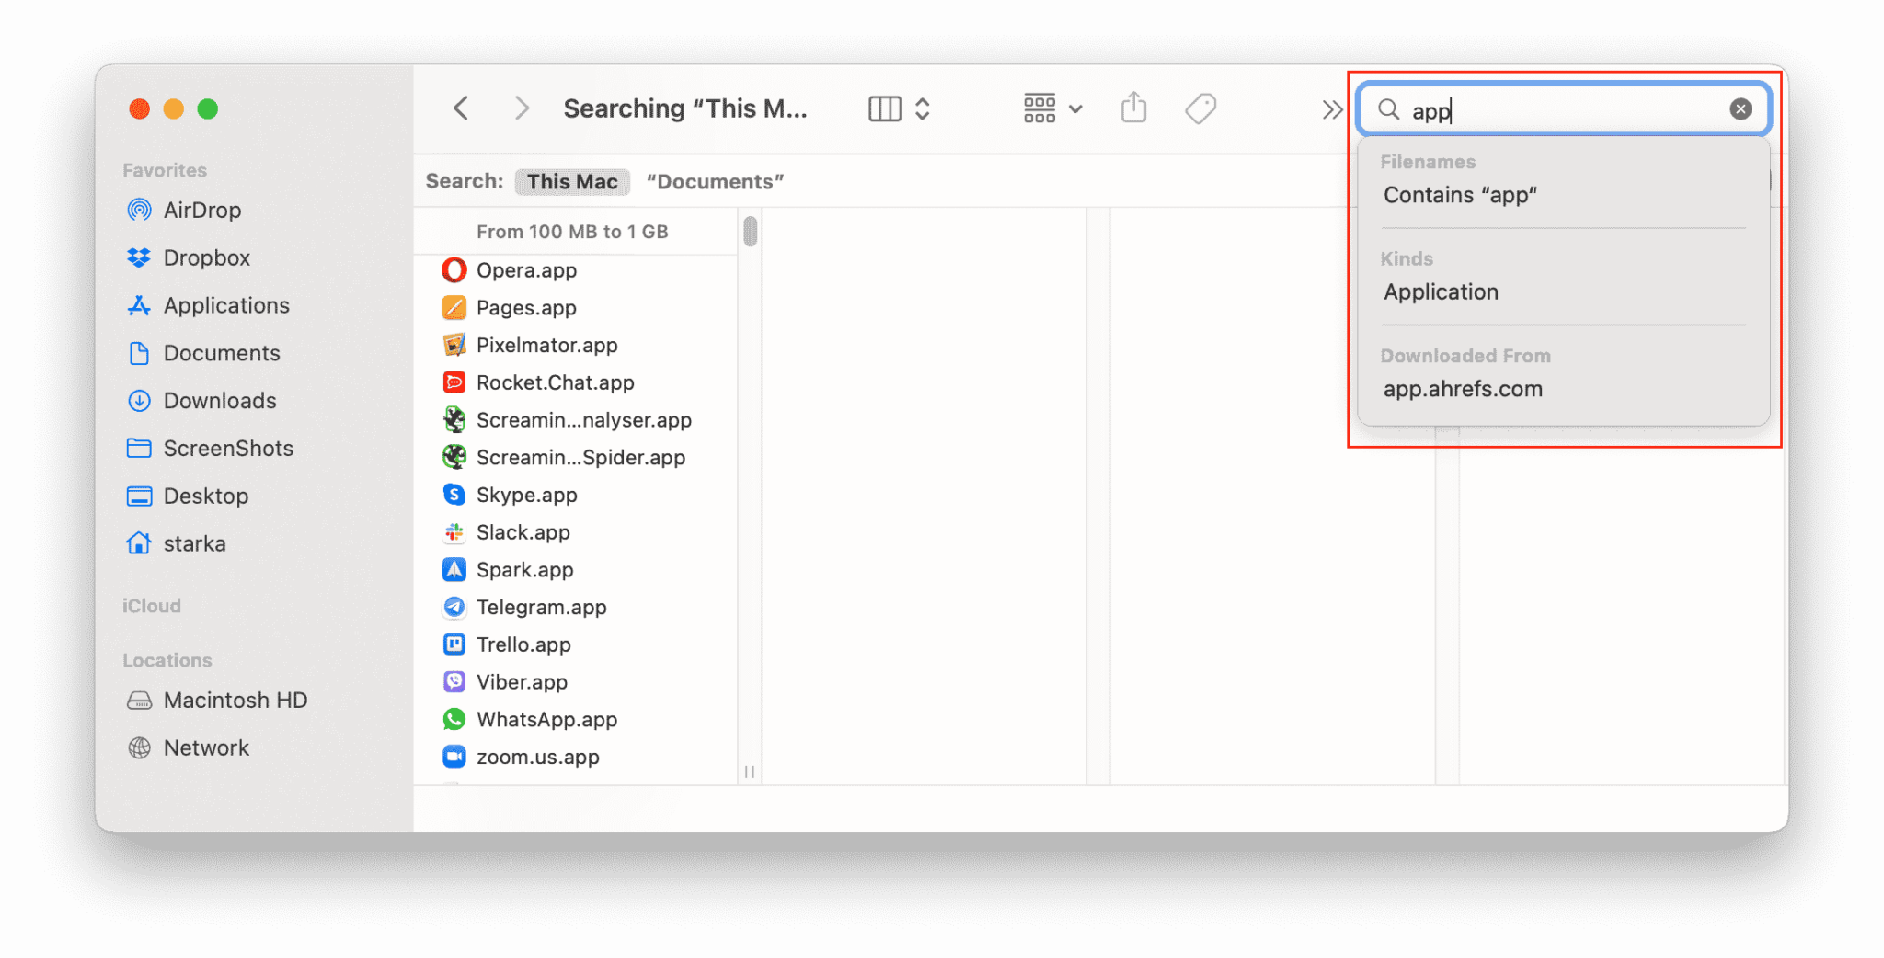Select the app.ahrefs.com downloaded-from suggestion
1884x958 pixels.
[1462, 388]
